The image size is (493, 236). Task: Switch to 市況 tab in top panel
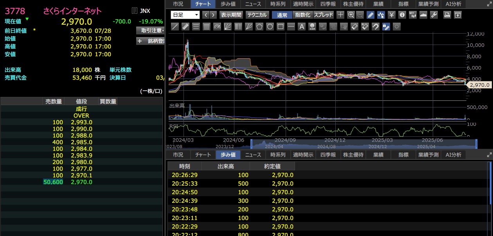click(x=178, y=4)
